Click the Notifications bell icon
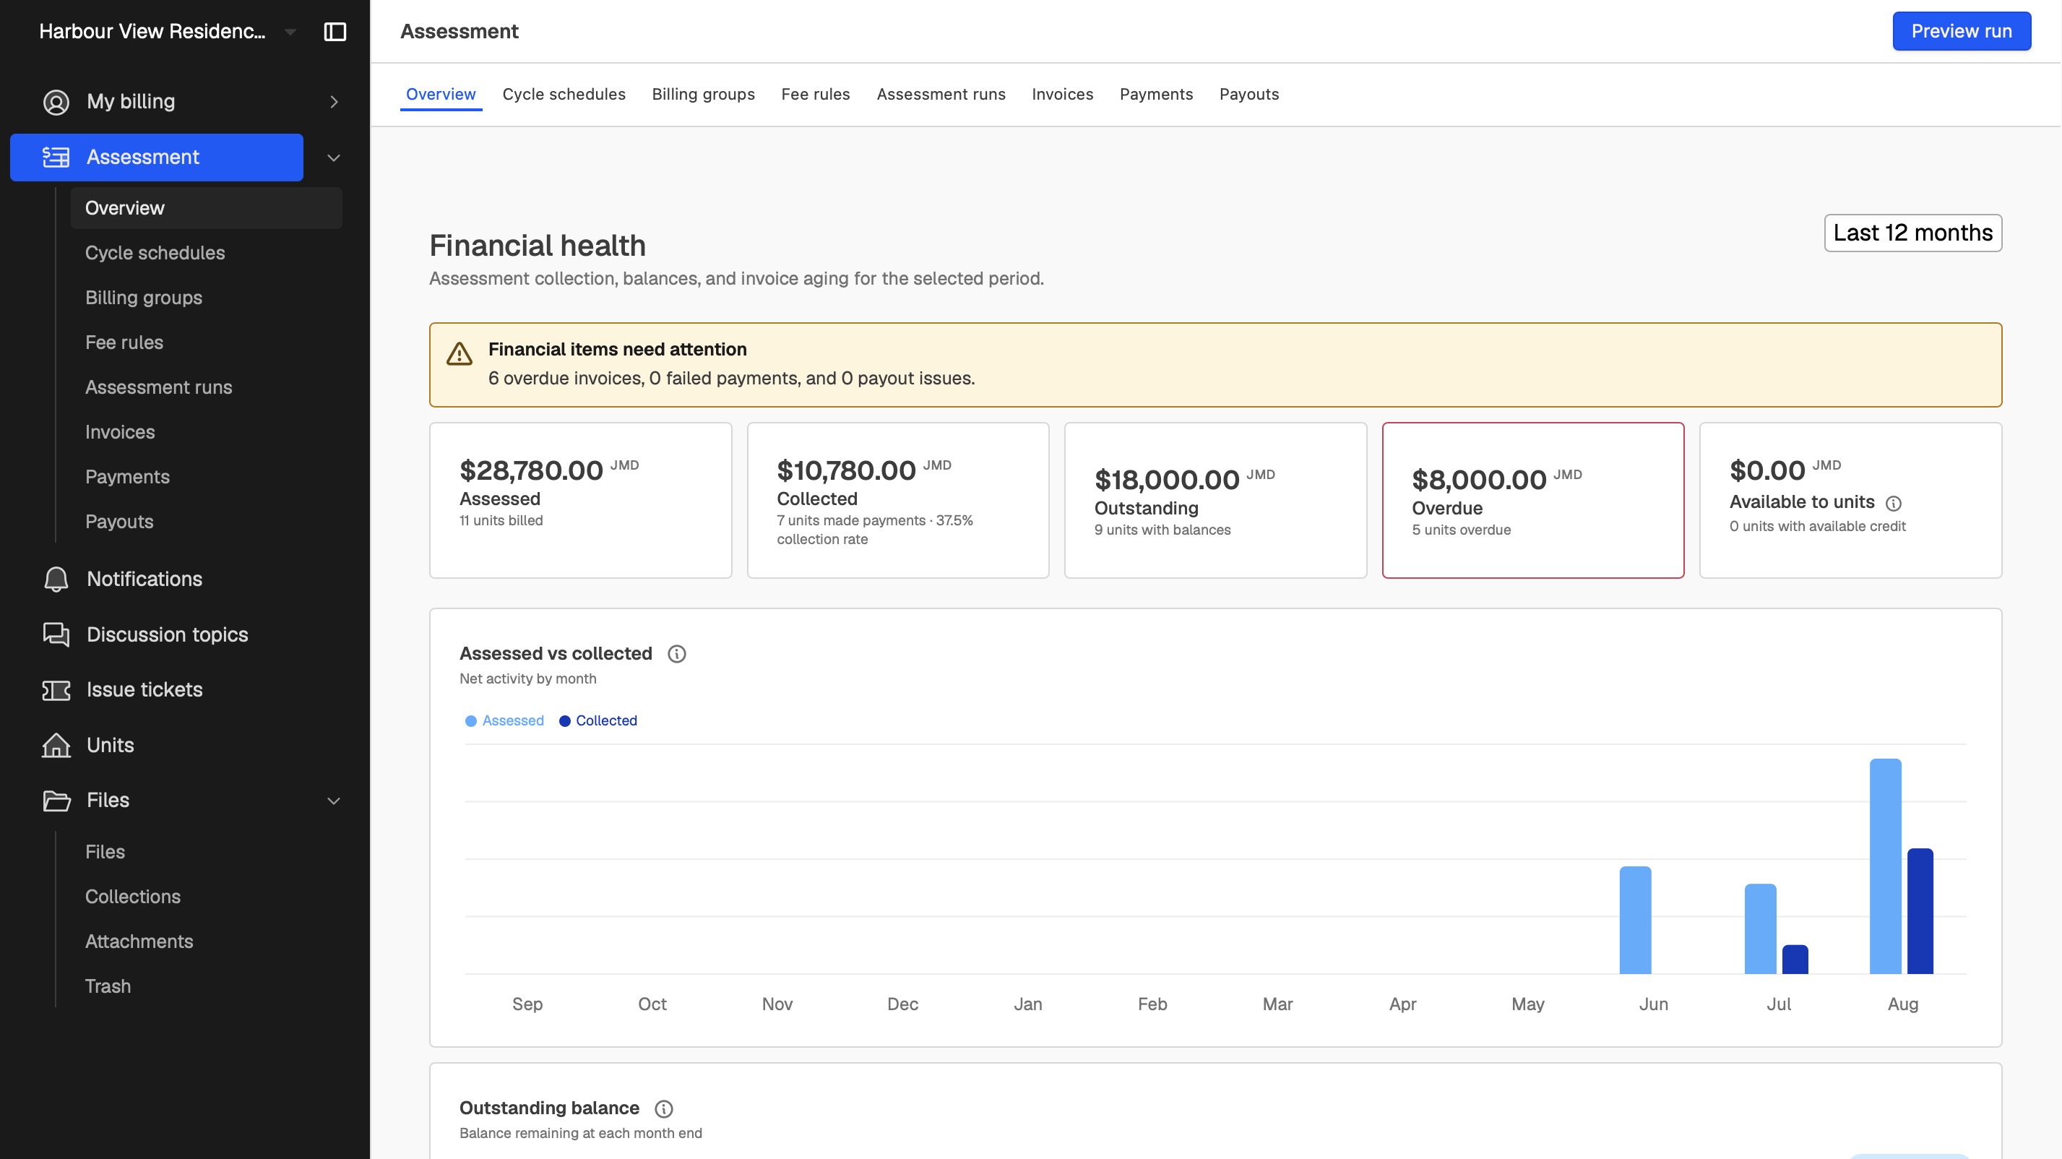Image resolution: width=2062 pixels, height=1159 pixels. [56, 579]
